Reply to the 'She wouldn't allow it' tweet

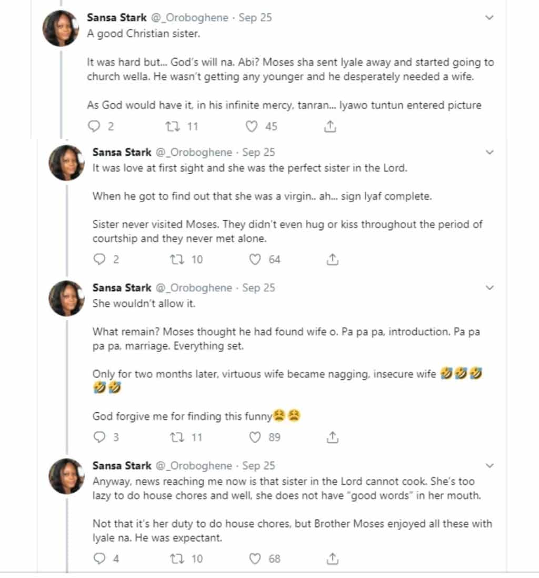click(x=98, y=437)
